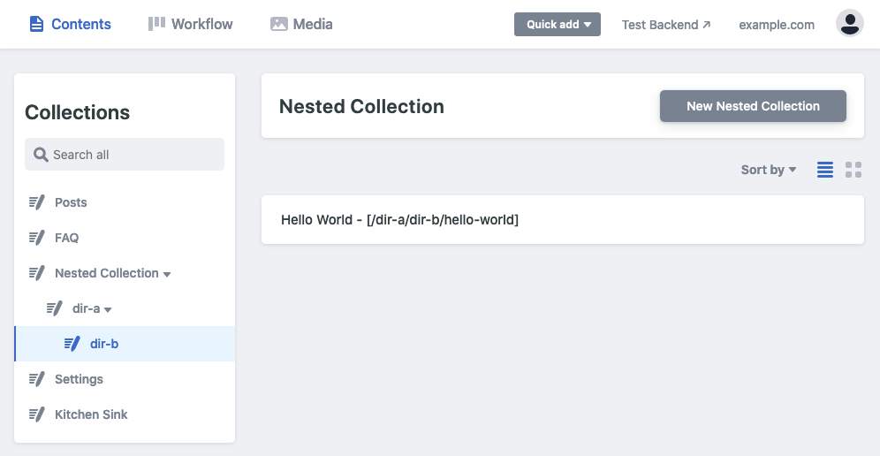The width and height of the screenshot is (880, 456).
Task: Click the FAQ collection icon
Action: click(37, 238)
